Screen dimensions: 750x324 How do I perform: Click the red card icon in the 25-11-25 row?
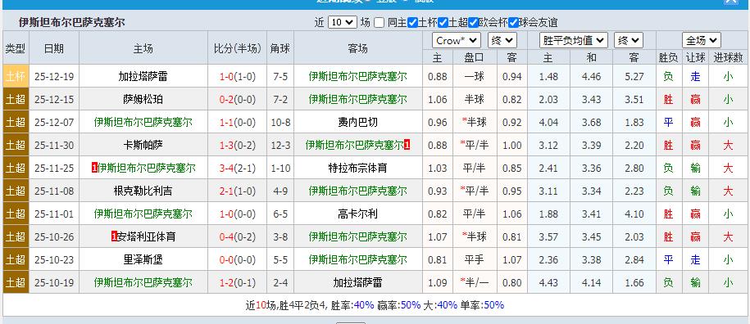click(x=94, y=168)
